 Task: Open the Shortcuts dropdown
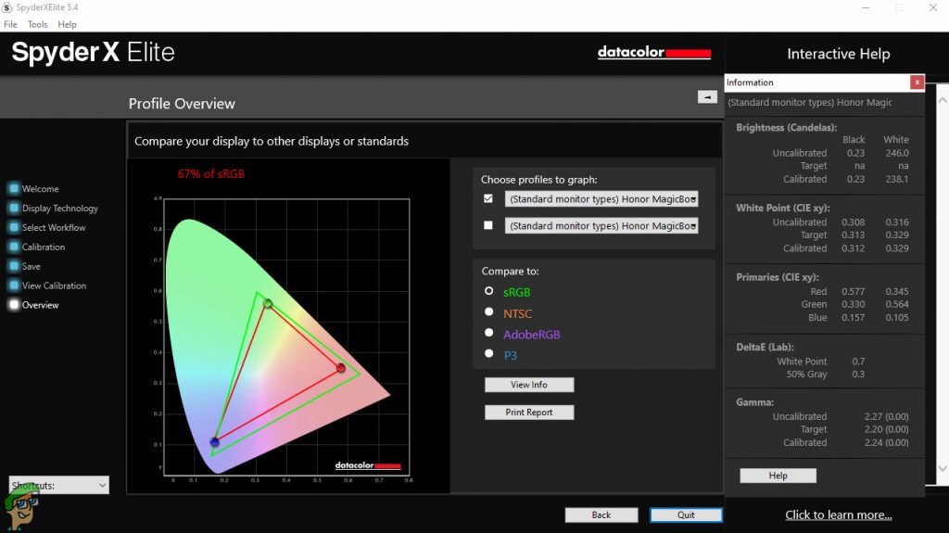[x=58, y=485]
